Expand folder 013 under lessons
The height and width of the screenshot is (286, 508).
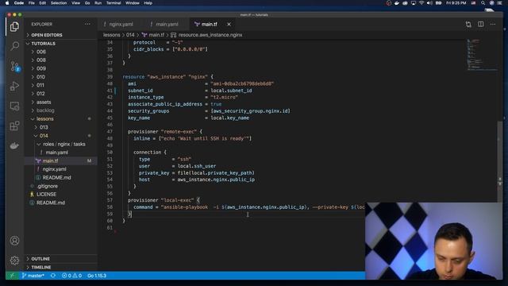click(44, 127)
